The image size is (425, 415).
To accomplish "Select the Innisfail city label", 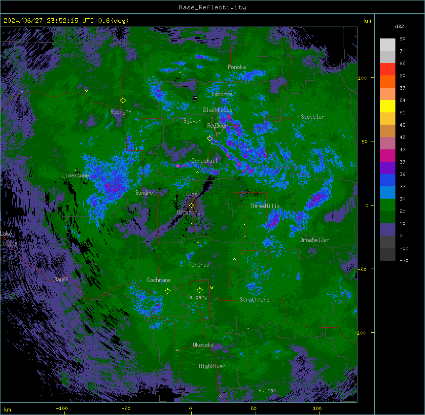I will (205, 161).
